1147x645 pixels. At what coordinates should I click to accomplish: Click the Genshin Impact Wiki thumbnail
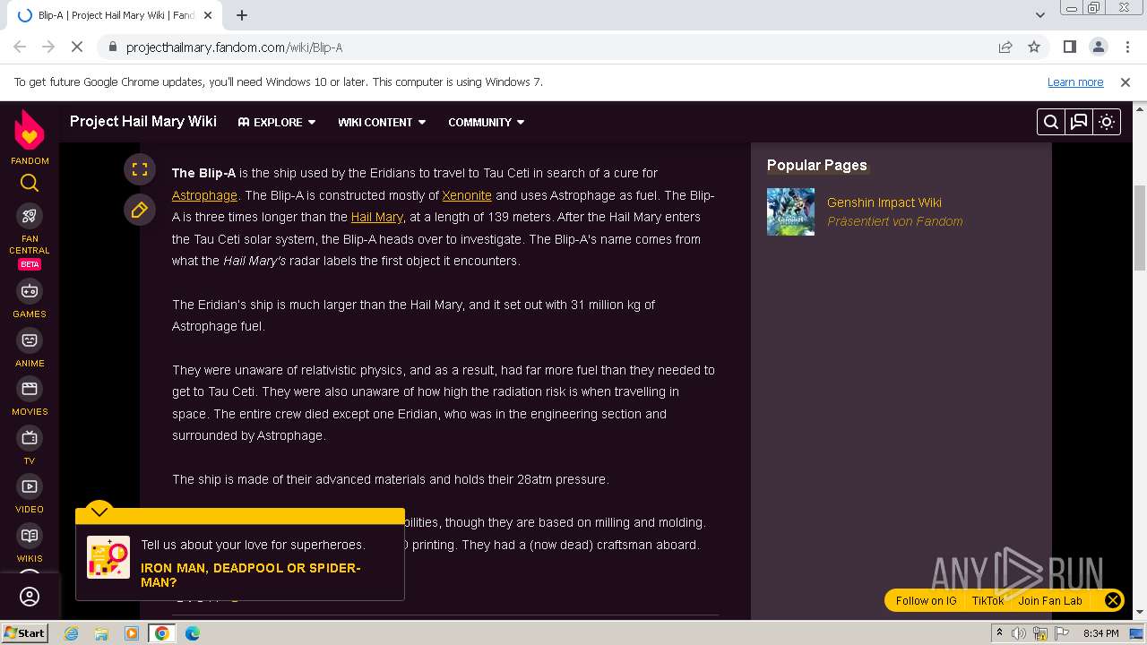pyautogui.click(x=790, y=211)
